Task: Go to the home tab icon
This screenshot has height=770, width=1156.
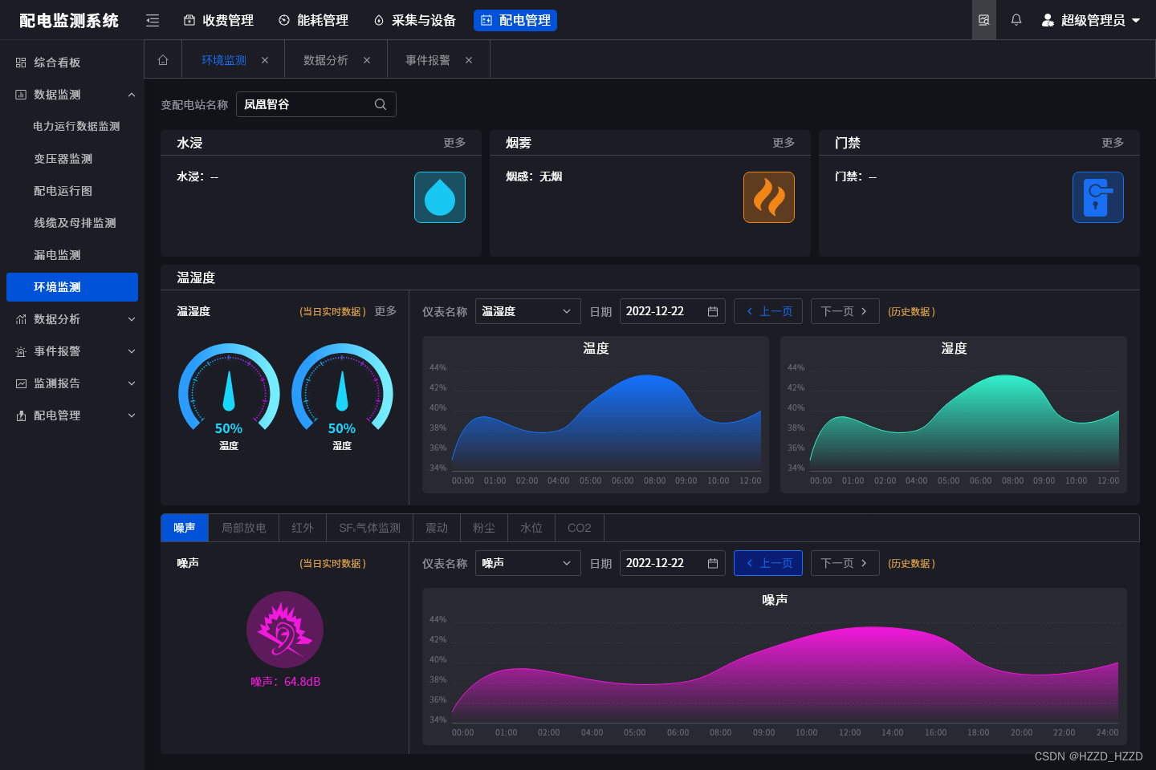Action: pyautogui.click(x=163, y=60)
